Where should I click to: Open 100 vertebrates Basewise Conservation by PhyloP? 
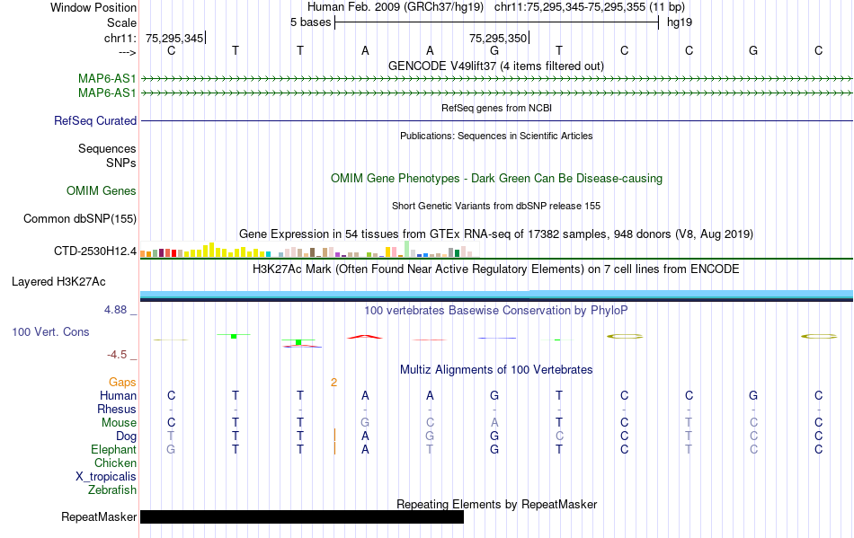tap(496, 310)
